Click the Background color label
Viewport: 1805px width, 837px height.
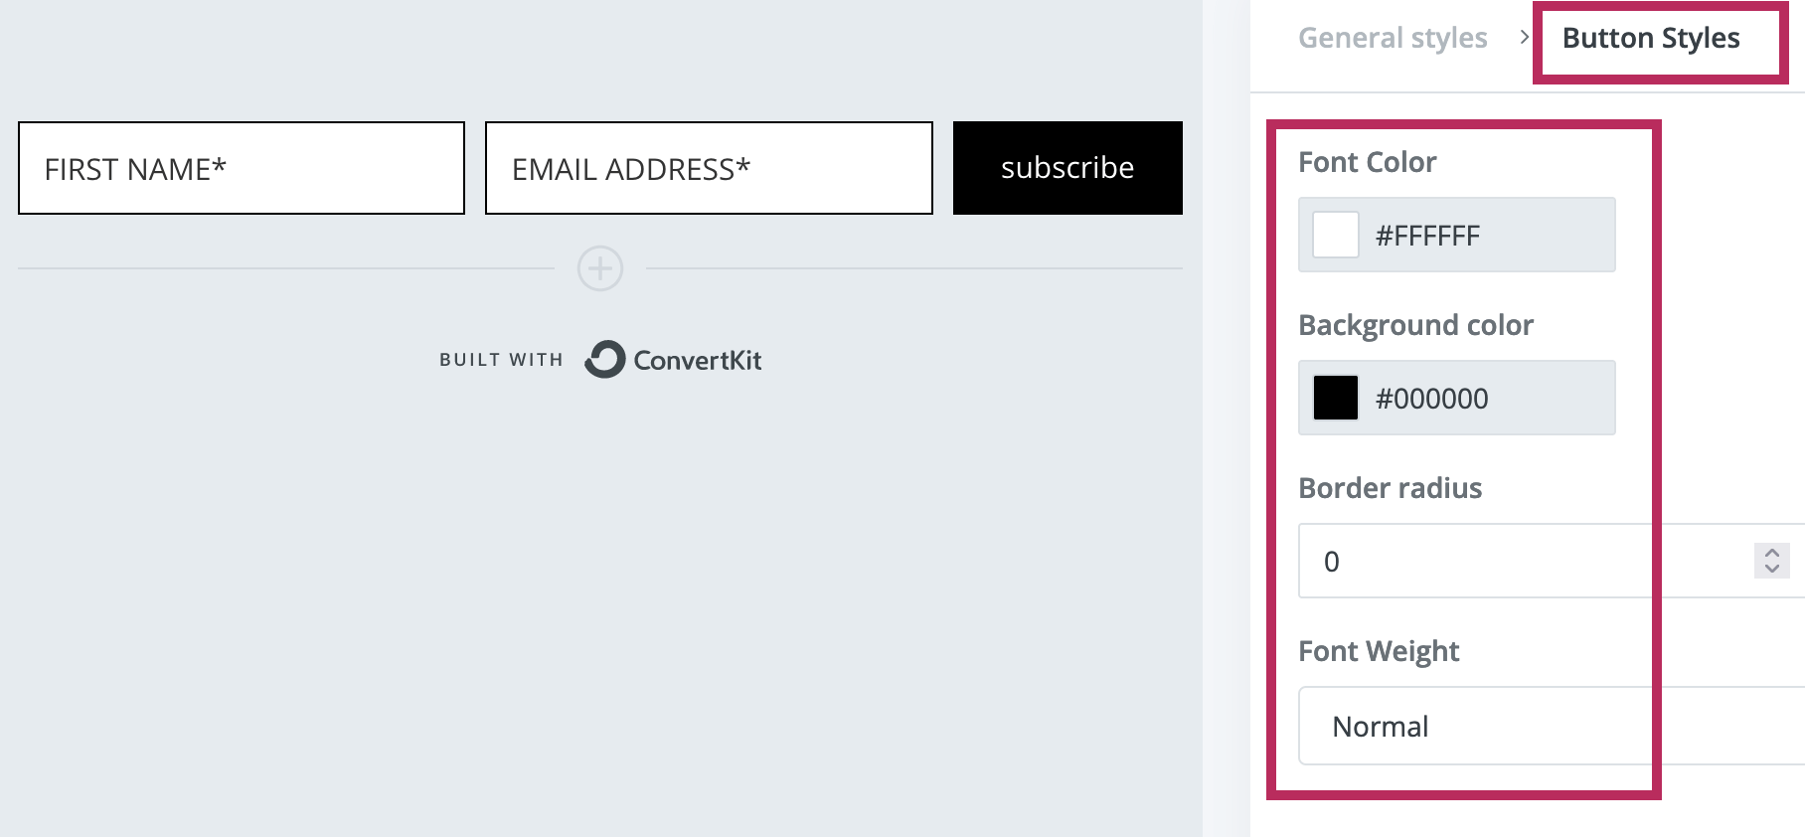1415,325
